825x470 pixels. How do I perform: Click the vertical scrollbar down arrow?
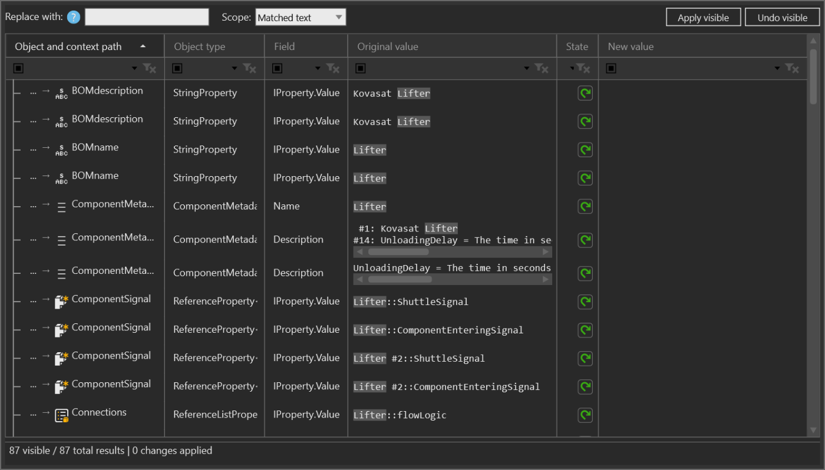[x=813, y=430]
